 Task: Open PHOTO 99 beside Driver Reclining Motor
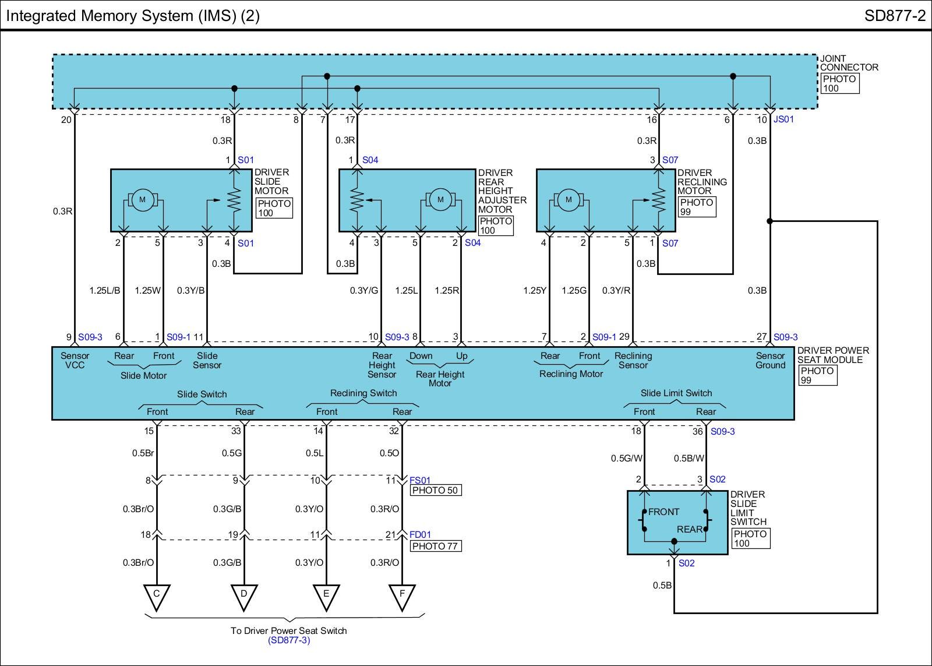697,207
